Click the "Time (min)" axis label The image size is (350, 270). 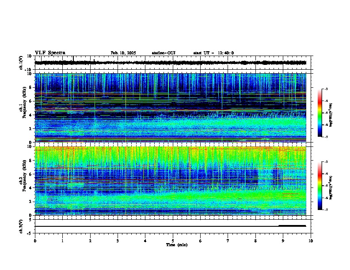point(177,245)
